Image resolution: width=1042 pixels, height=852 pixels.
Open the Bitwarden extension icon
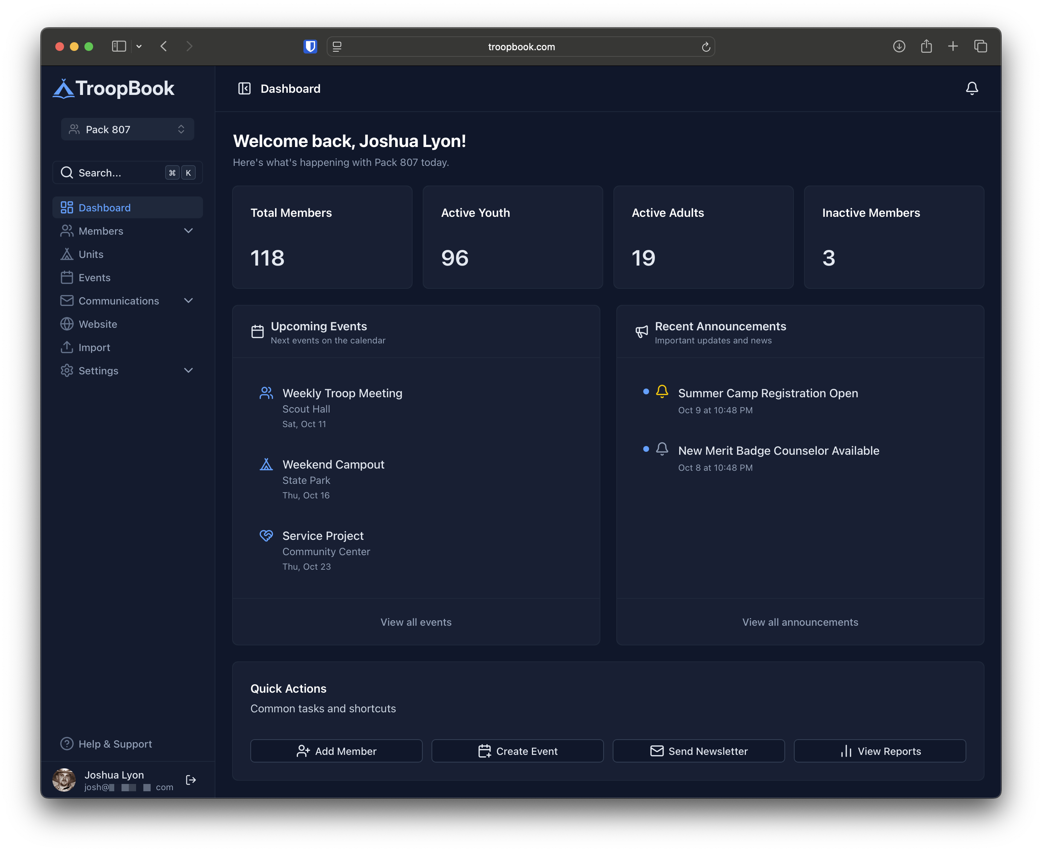click(x=310, y=47)
